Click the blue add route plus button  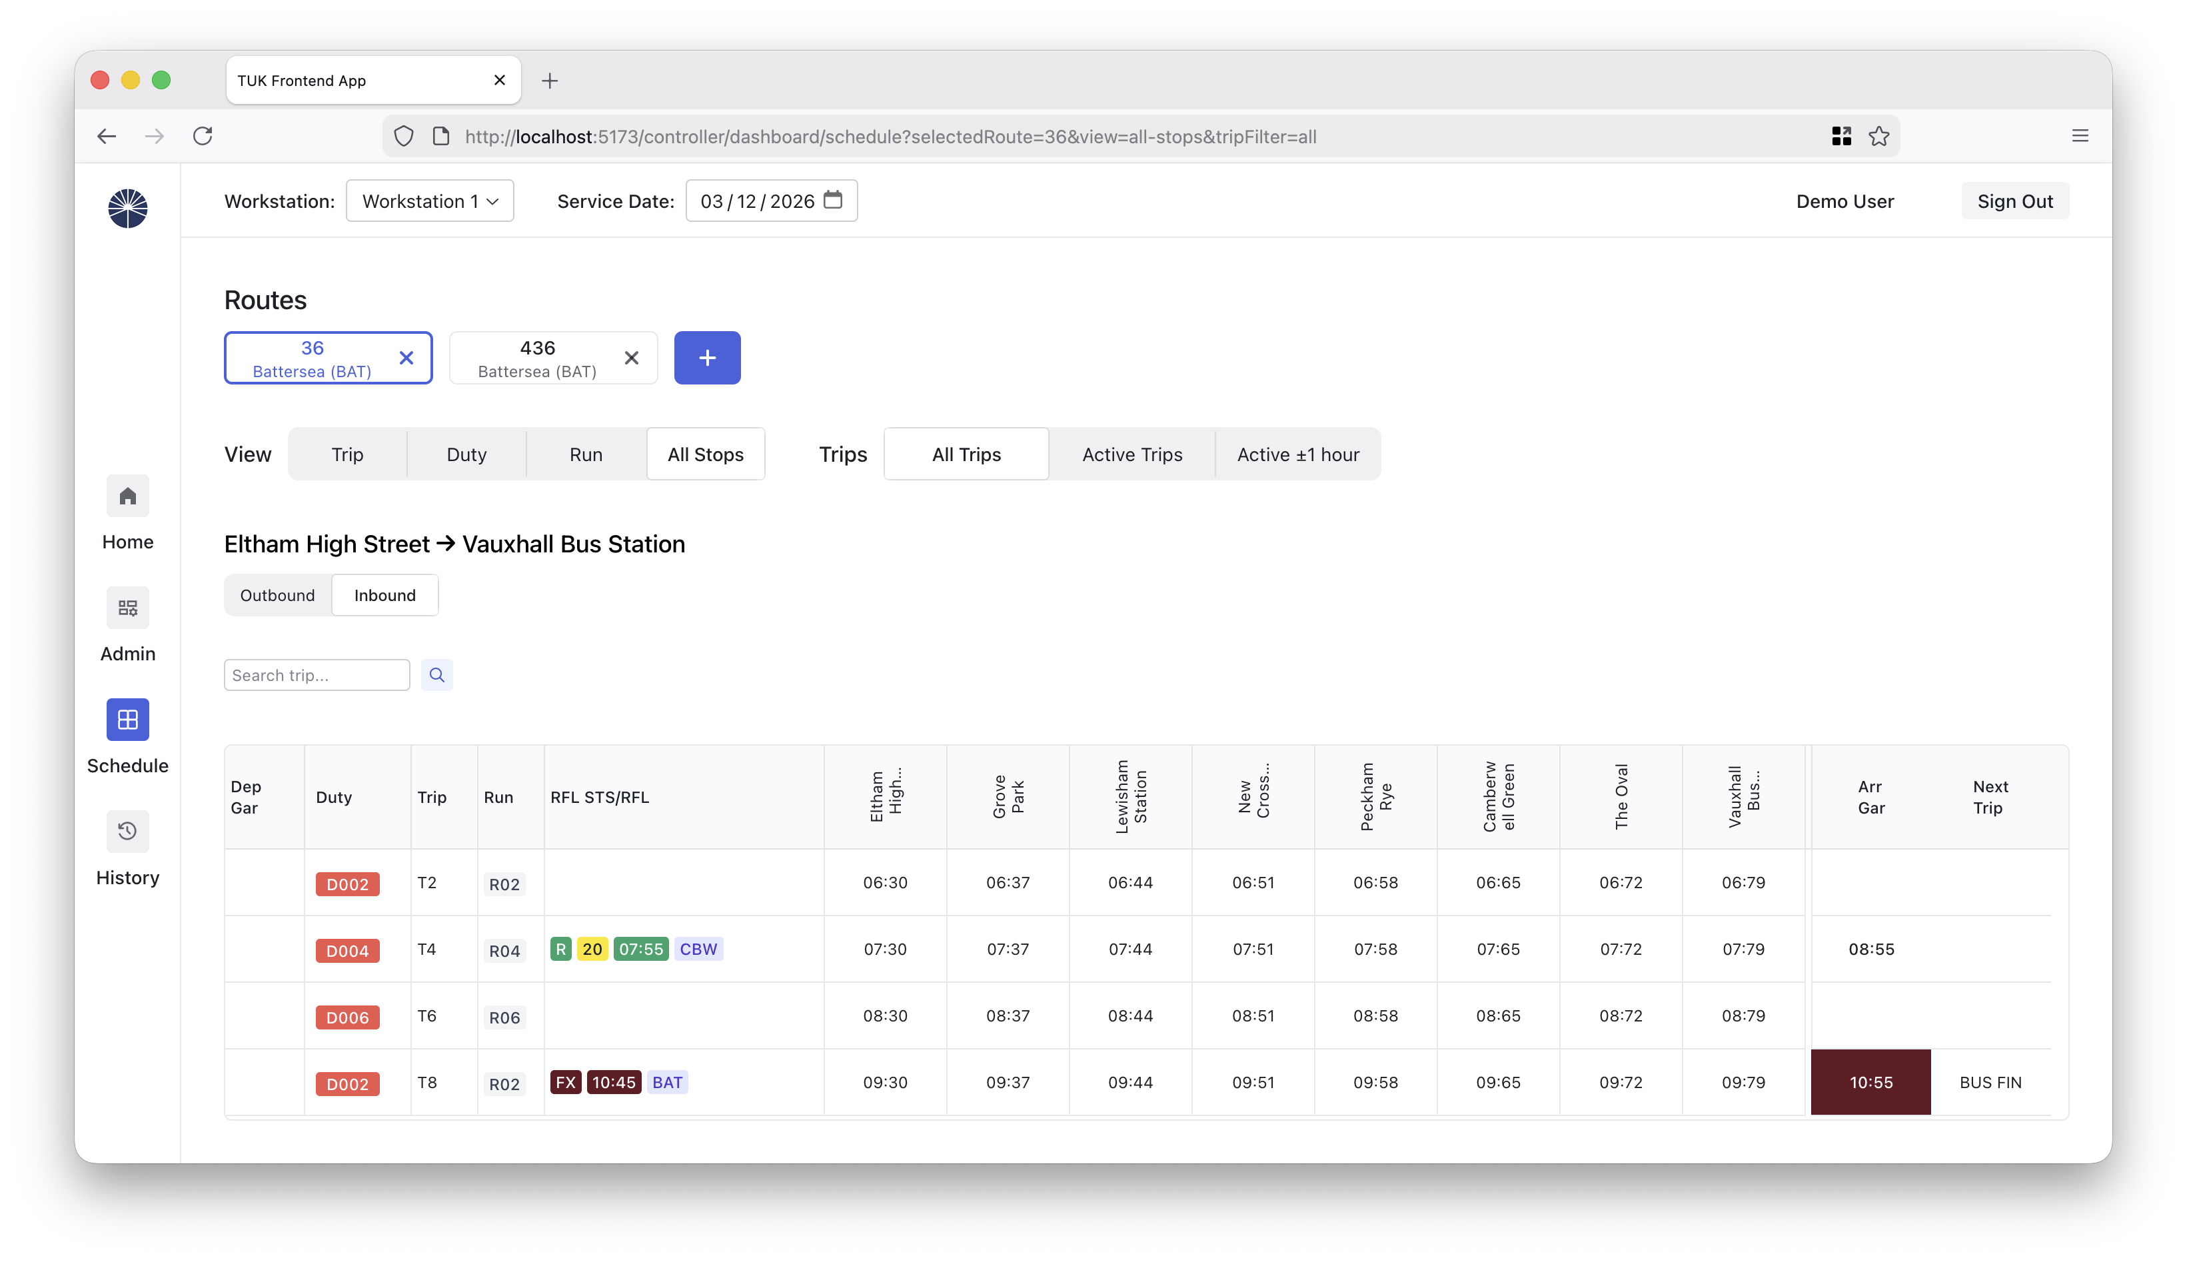coord(706,357)
